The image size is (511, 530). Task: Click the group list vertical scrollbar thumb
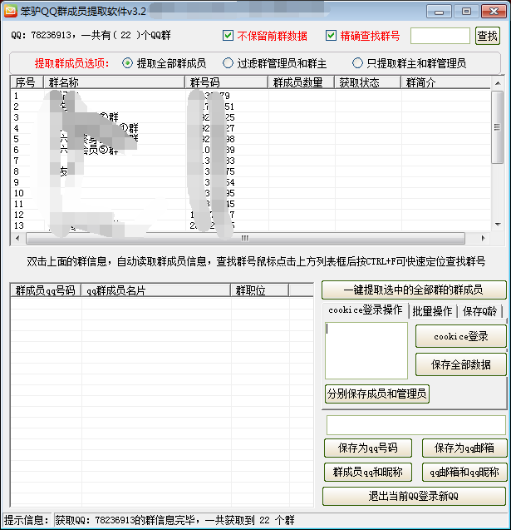point(498,127)
